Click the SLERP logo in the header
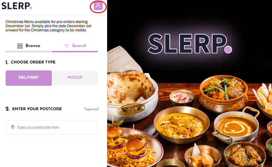The height and width of the screenshot is (167, 272). click(x=17, y=6)
